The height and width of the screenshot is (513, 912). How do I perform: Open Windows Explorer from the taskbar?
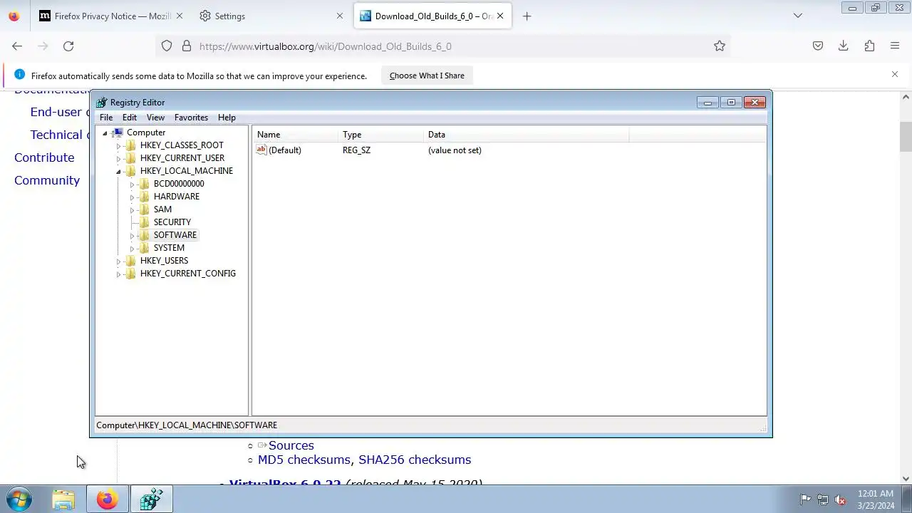coord(63,499)
